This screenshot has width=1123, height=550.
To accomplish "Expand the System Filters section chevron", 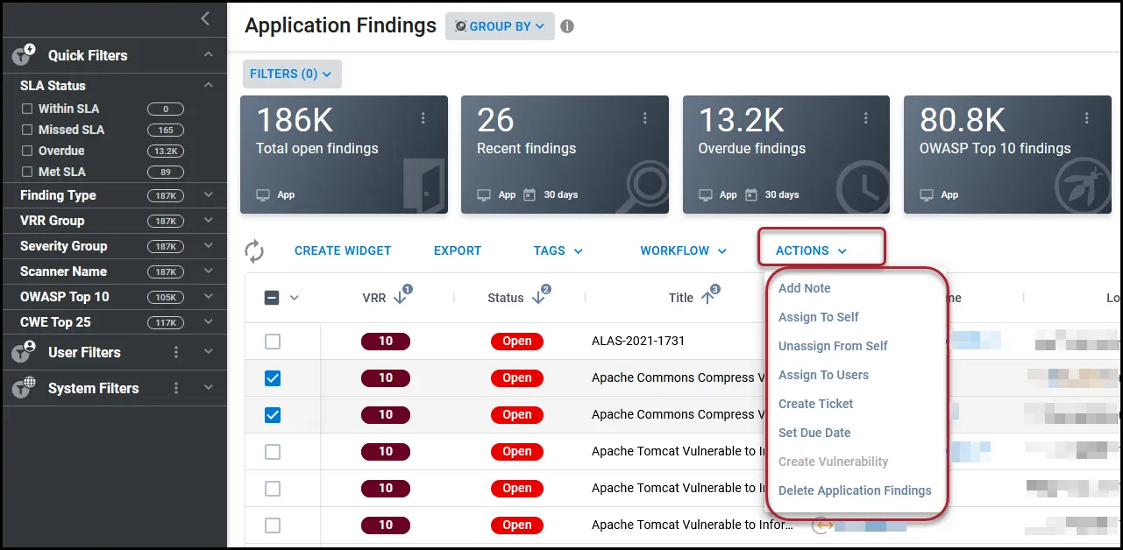I will coord(209,388).
